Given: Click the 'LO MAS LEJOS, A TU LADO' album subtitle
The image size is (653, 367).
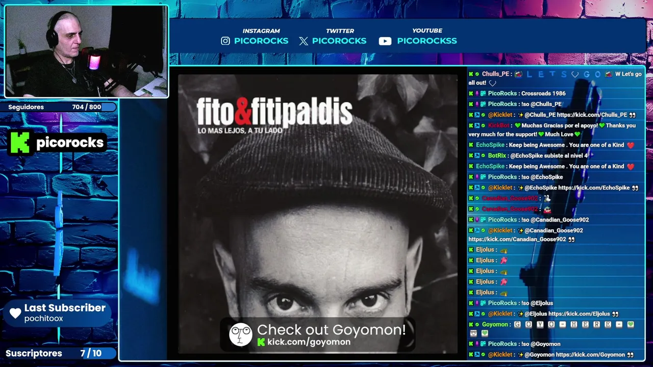Looking at the screenshot, I should (240, 131).
